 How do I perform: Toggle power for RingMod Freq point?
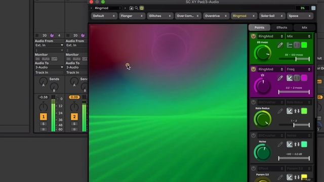253,69
